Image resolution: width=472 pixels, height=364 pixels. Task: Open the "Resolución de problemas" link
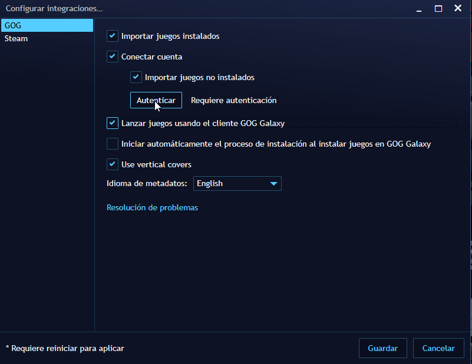152,207
